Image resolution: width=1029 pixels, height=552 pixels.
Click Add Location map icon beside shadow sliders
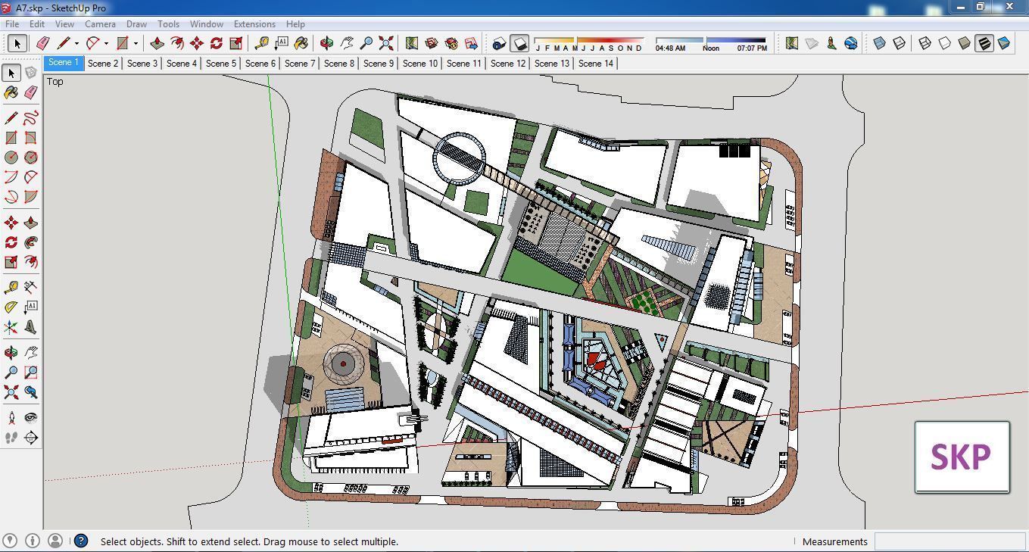tap(792, 43)
